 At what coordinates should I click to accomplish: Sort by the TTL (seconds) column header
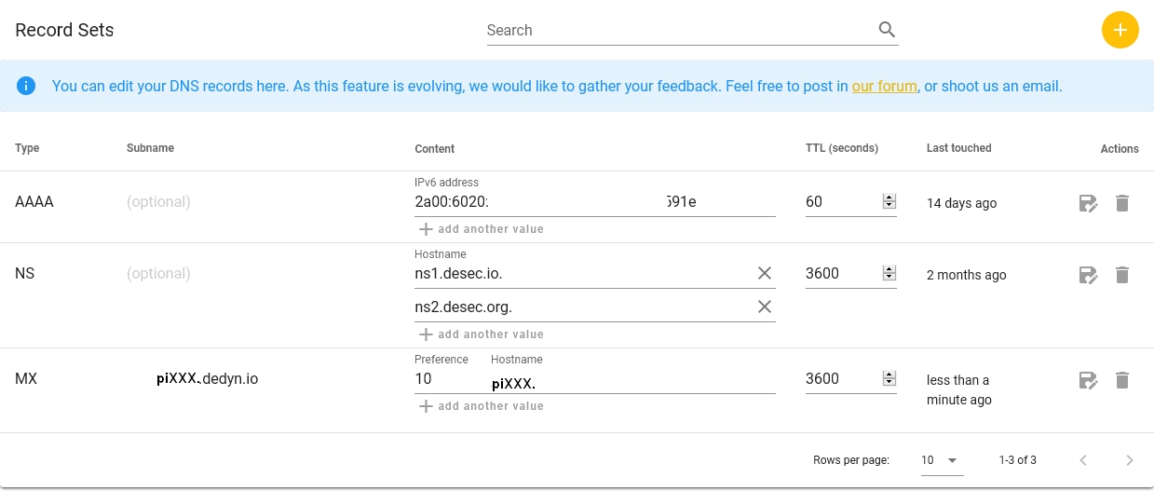click(842, 148)
